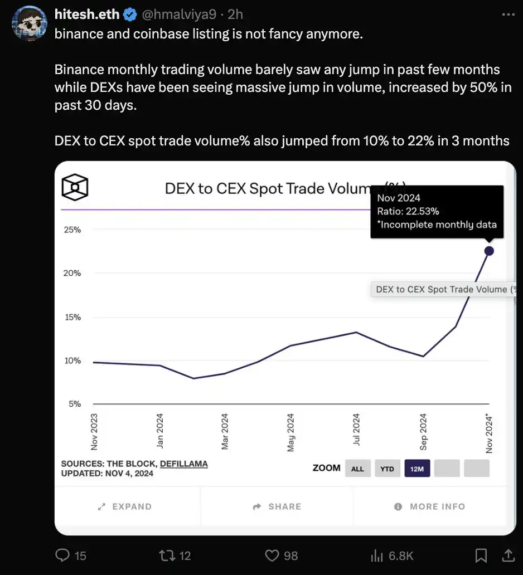
Task: Open MORE INFO for the chart
Action: click(x=429, y=506)
